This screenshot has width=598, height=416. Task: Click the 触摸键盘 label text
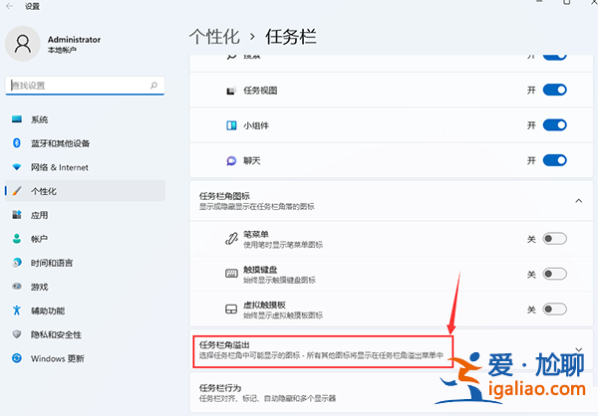260,270
